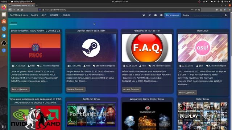The height and width of the screenshot is (130, 232).
Task: Show the sidebar via toolbar icon
Action: pyautogui.click(x=221, y=10)
